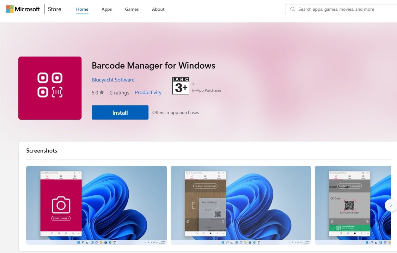
Task: Switch to the Apps tab
Action: coord(107,9)
